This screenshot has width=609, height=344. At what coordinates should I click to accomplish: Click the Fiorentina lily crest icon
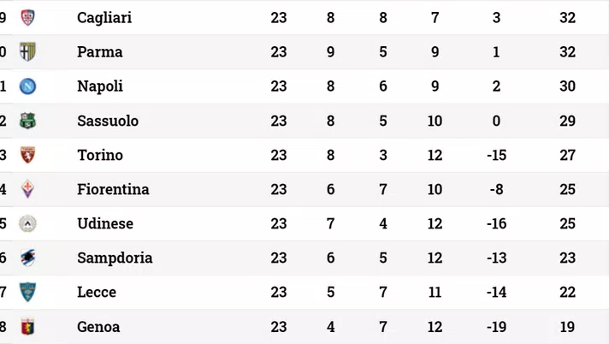tap(27, 189)
